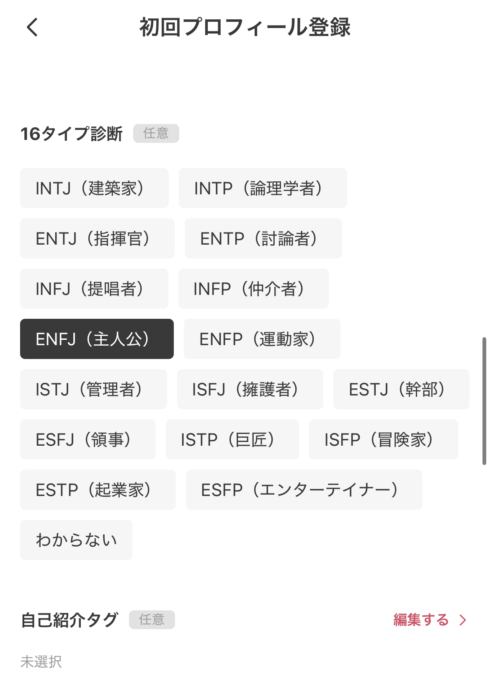
Task: Select ENTJ(指揮官) personality type
Action: click(97, 238)
